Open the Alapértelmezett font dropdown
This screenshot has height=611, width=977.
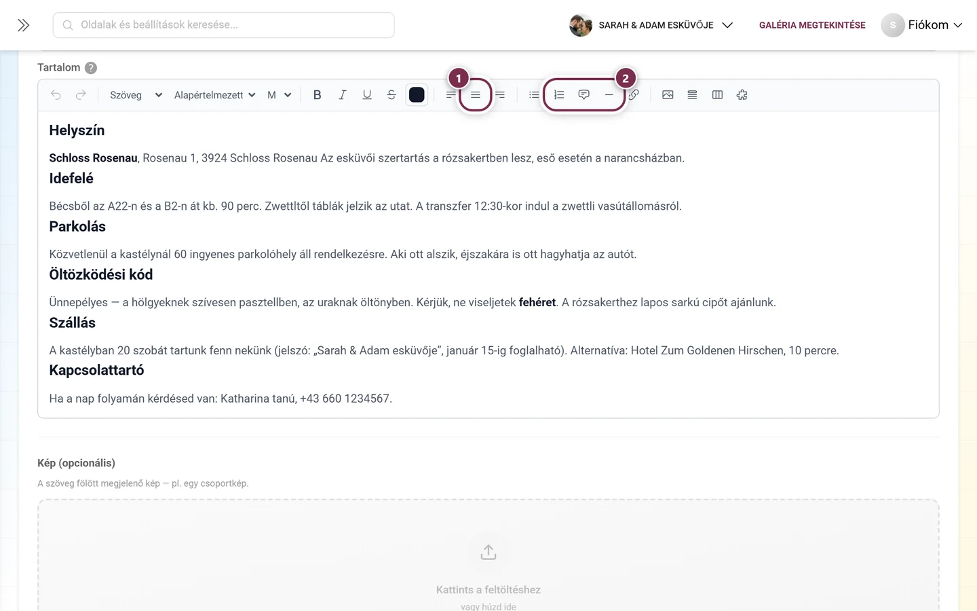(x=214, y=95)
